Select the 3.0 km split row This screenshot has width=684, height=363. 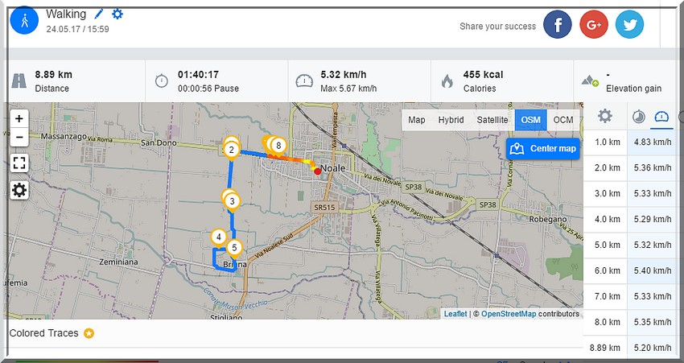point(629,194)
